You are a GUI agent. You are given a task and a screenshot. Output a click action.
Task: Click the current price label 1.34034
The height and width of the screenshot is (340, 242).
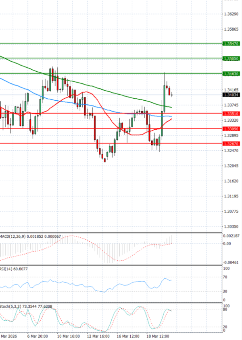(x=231, y=95)
